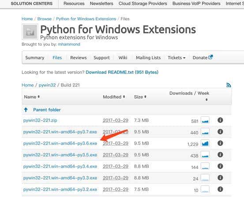Click the 1,229 downloads count
Image resolution: width=244 pixels, height=197 pixels.
pyautogui.click(x=193, y=144)
